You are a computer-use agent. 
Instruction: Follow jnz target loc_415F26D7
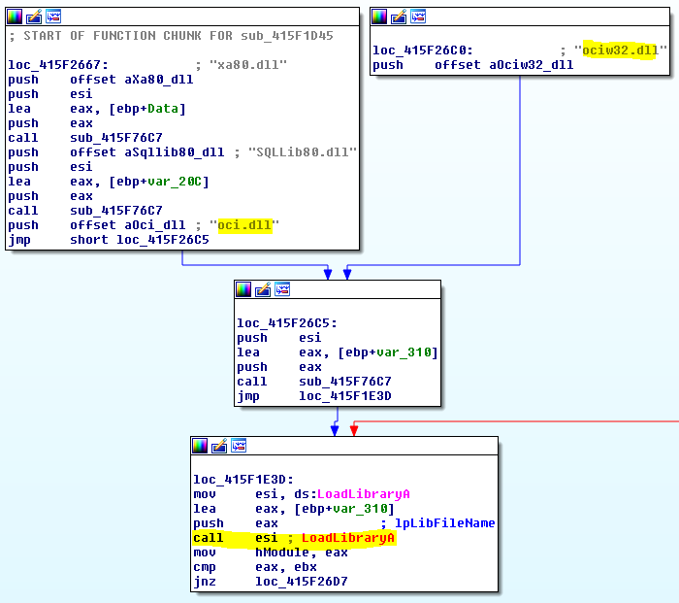302,582
